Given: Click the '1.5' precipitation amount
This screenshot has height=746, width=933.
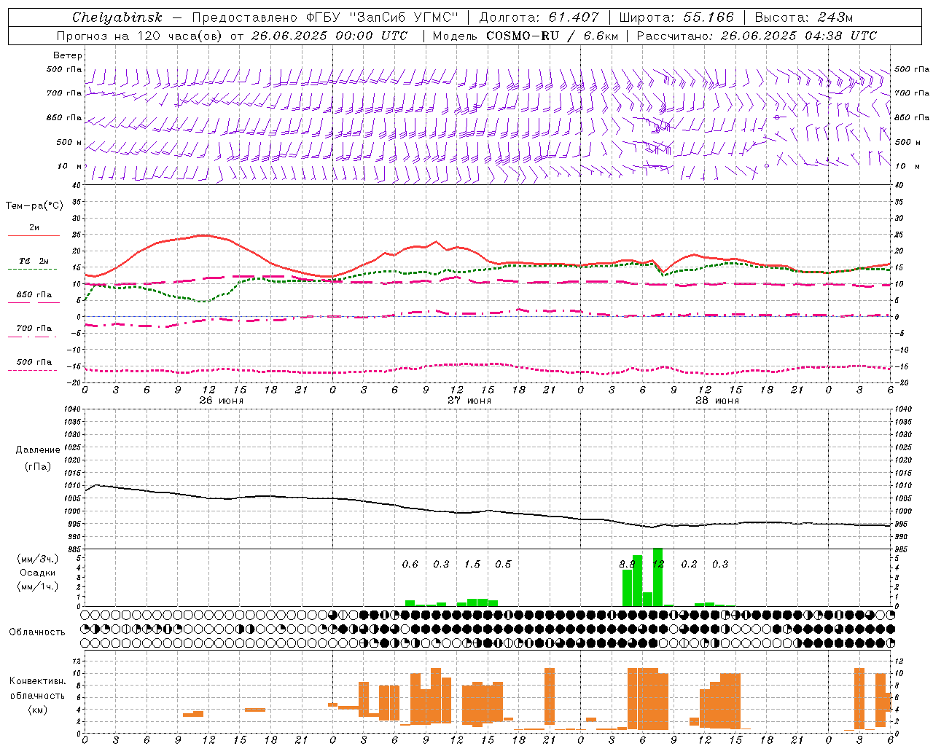Looking at the screenshot, I should (472, 564).
